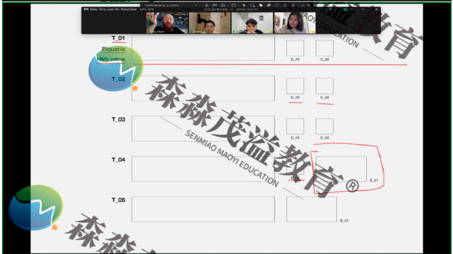
Task: Select the area selection screenshot tool
Action: point(252,5)
